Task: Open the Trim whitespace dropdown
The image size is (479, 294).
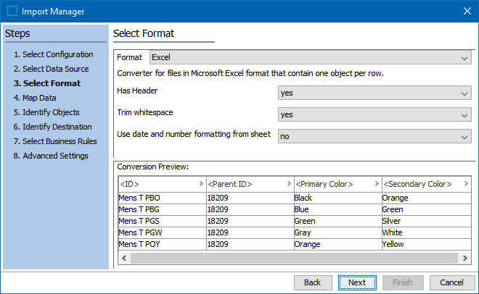Action: (x=374, y=114)
